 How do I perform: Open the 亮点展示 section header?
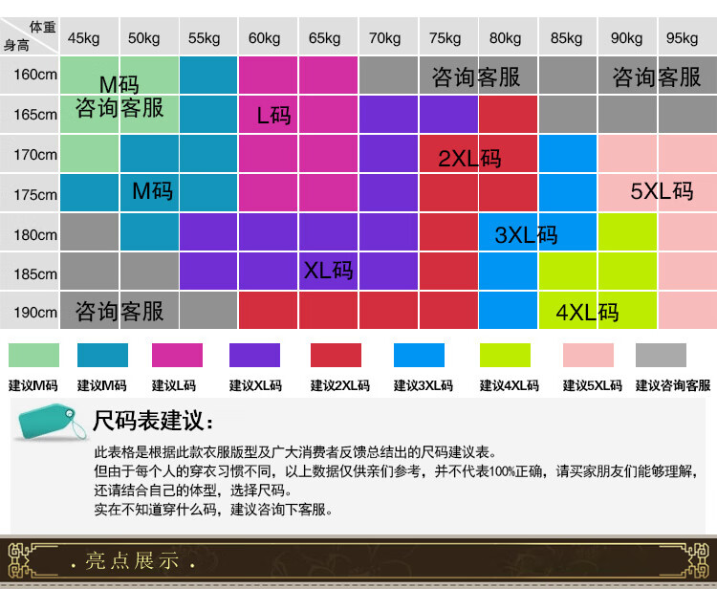pos(132,560)
